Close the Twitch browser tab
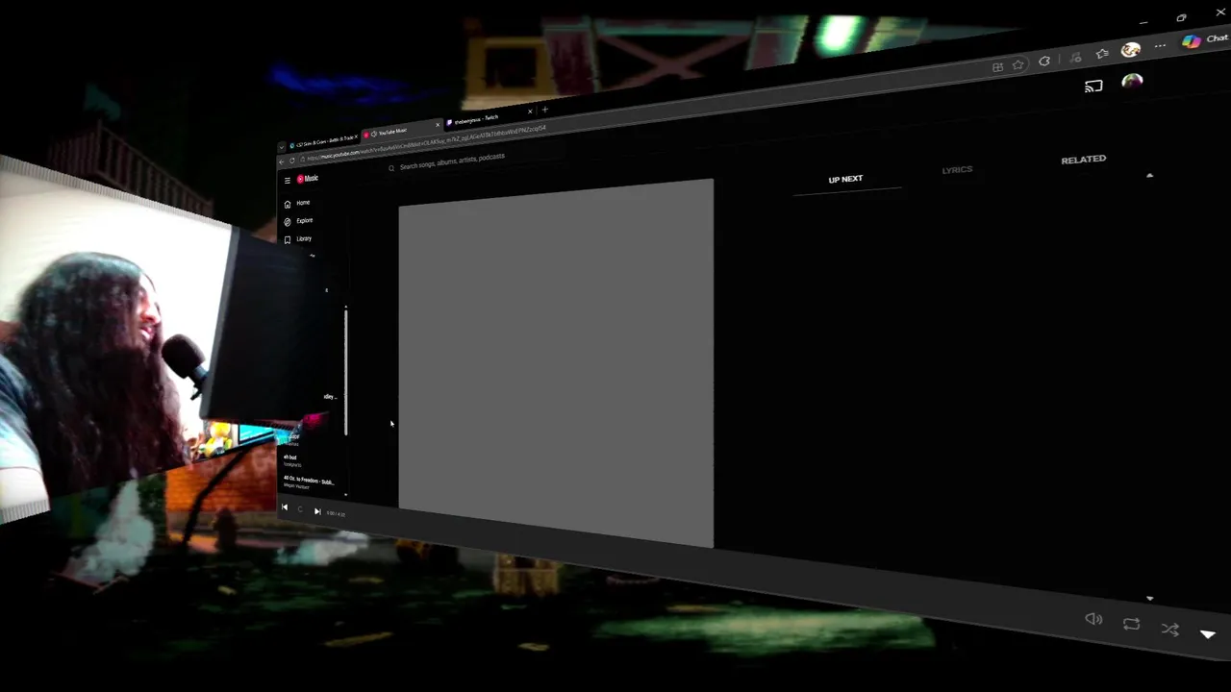This screenshot has width=1231, height=692. point(530,111)
